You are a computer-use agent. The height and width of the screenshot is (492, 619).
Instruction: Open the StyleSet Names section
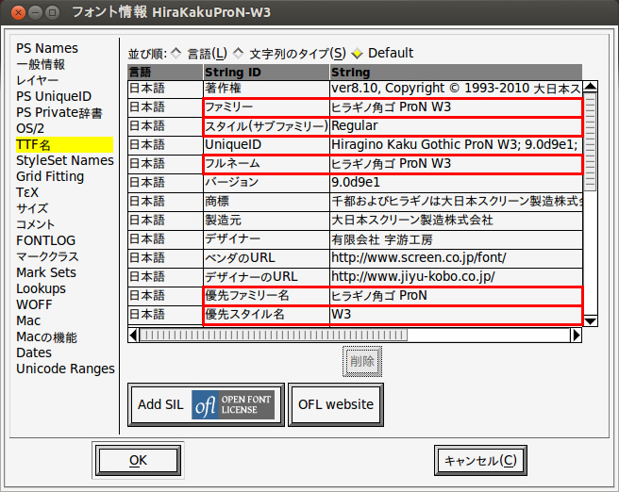point(65,160)
